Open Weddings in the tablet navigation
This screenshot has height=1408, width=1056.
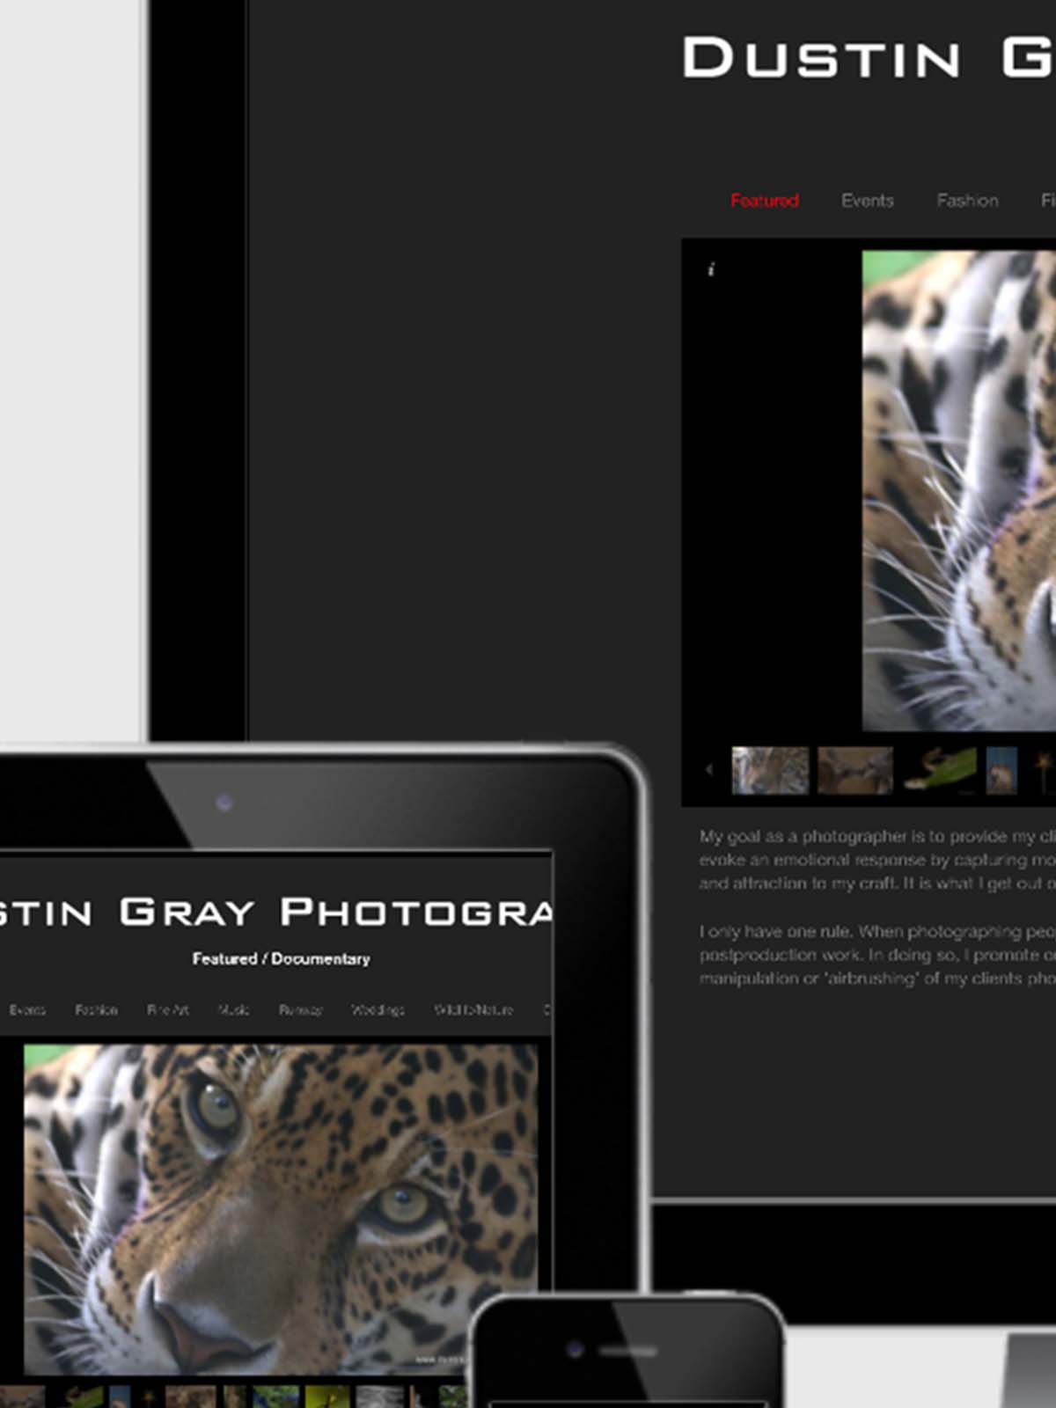[x=378, y=1009]
